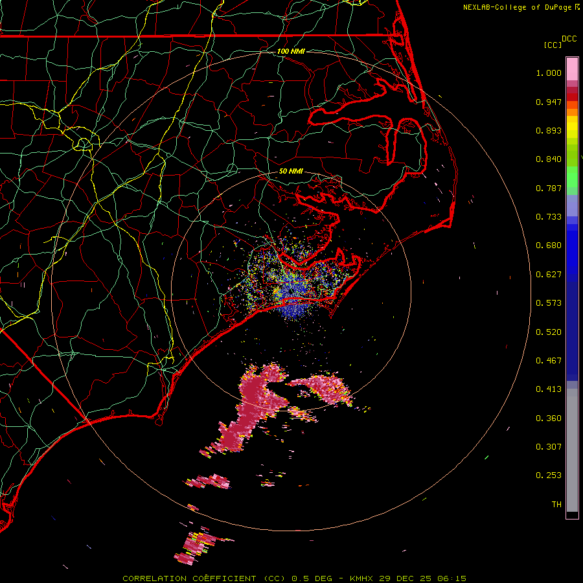Screen dimensions: 583x583
Task: Click the 0.787 scale value
Action: [549, 188]
